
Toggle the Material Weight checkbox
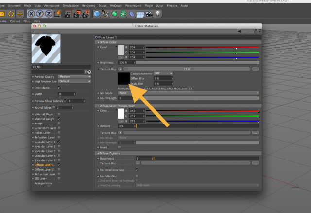tap(59, 119)
